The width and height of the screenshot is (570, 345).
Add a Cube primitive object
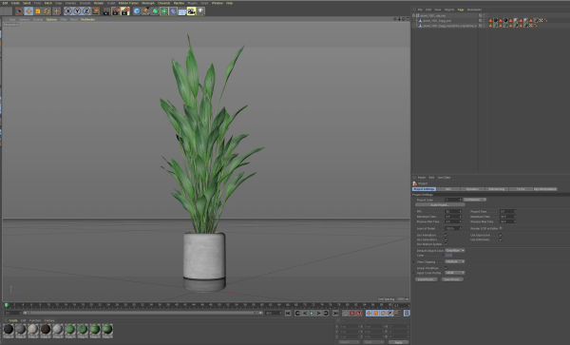coord(137,11)
